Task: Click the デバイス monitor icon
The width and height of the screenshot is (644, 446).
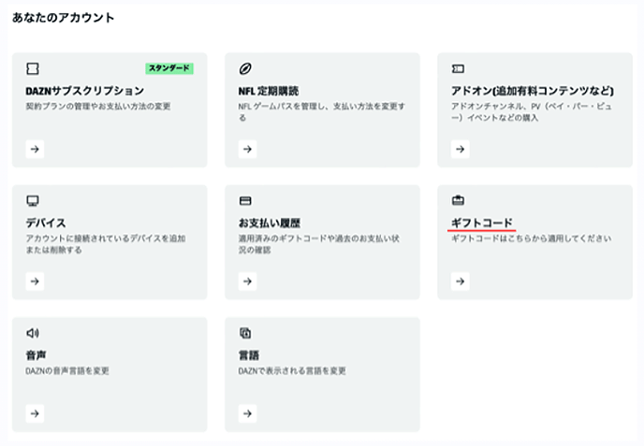Action: [x=33, y=201]
